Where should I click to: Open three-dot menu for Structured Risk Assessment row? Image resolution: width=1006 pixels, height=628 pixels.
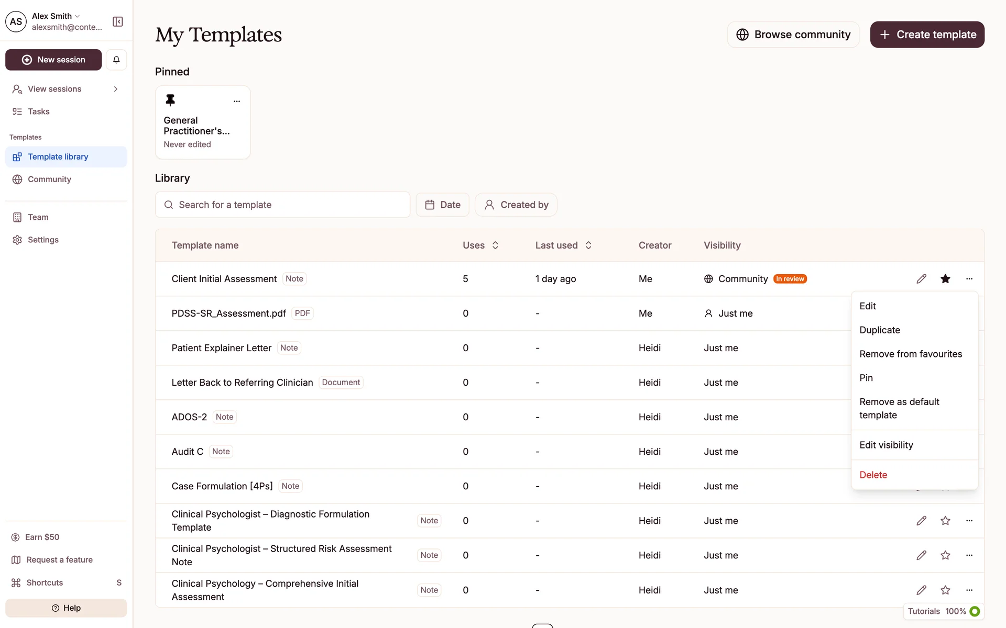[969, 555]
